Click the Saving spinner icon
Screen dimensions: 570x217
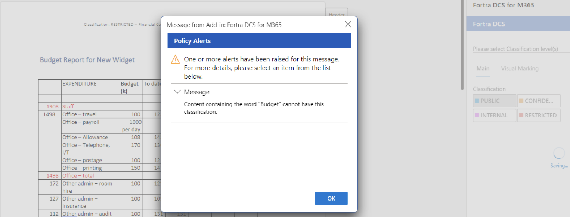559,153
